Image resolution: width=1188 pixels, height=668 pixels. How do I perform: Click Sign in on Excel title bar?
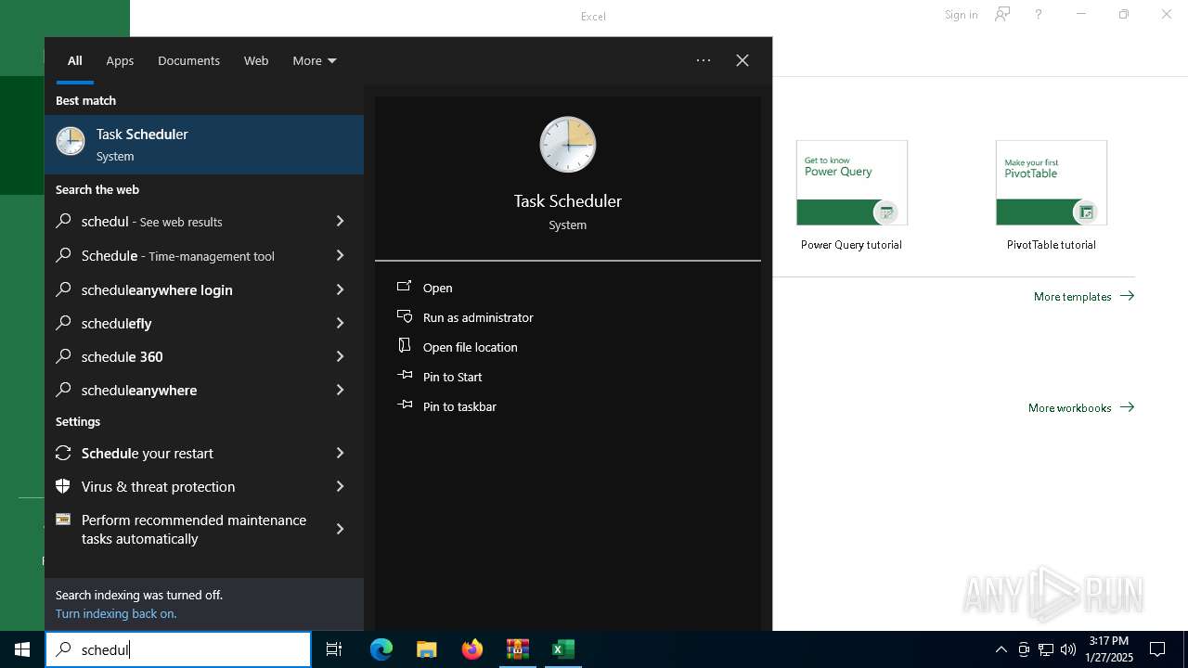(x=961, y=15)
